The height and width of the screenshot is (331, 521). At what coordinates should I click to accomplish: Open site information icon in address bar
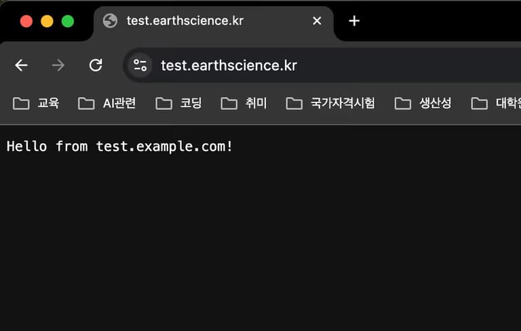pos(140,65)
